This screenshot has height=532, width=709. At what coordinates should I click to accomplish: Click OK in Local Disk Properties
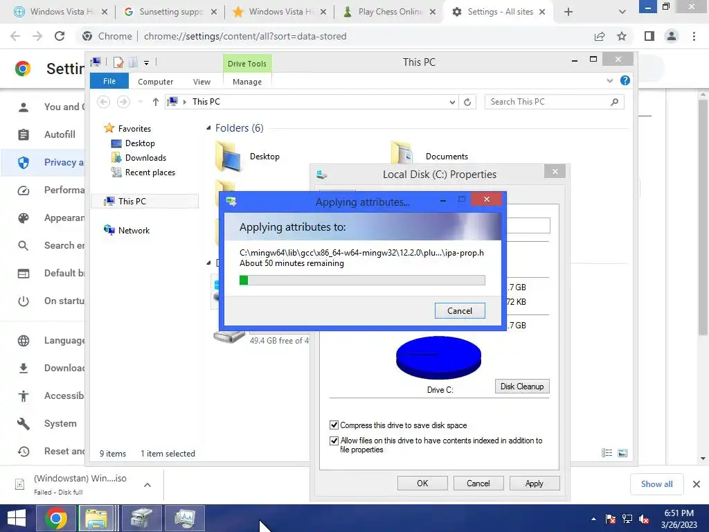click(422, 483)
